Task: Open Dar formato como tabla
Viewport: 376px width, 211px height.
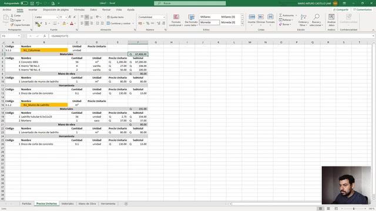Action: 191,20
